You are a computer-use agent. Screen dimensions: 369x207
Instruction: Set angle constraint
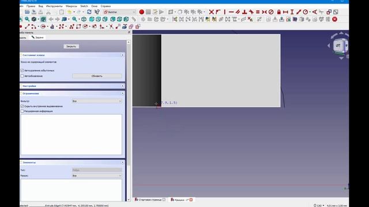tap(315, 11)
